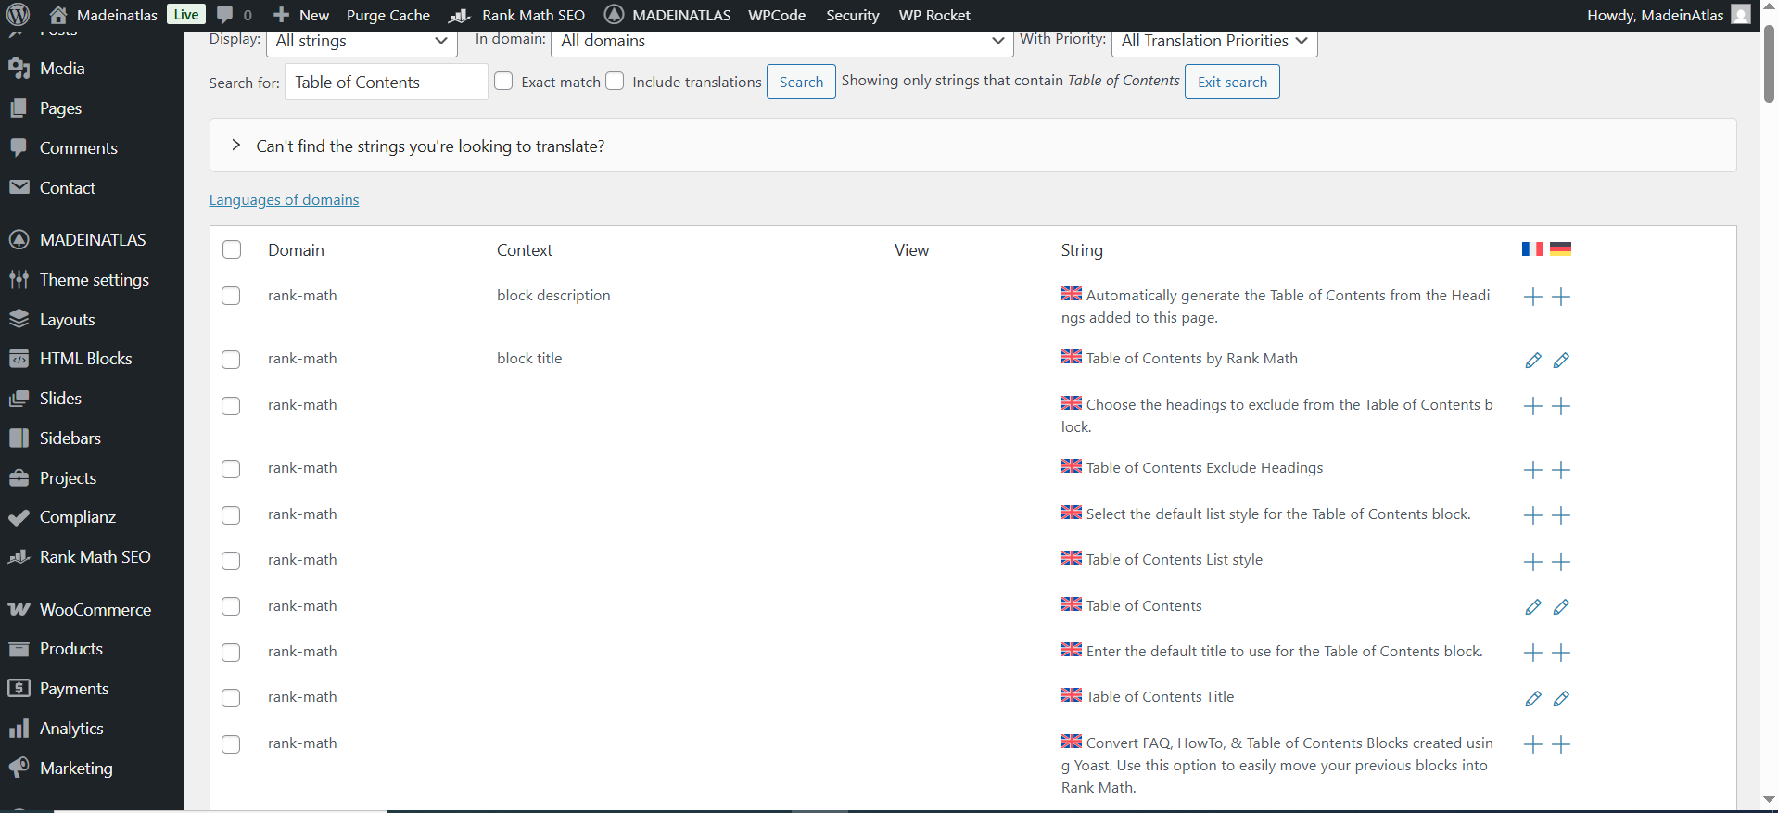Add German translation for 'Automatically generate the Table of Contents'
Viewport: 1778px width, 813px height.
1561,297
